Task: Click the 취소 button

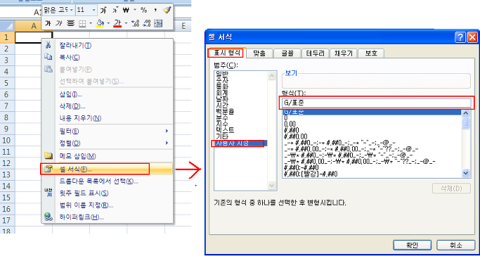Action: click(455, 245)
